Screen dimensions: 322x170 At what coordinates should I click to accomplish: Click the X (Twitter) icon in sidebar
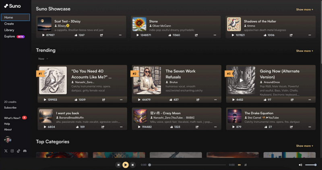point(6,151)
